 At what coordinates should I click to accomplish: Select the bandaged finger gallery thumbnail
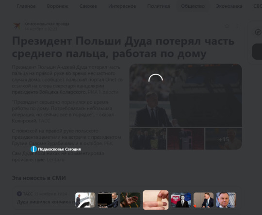click(x=156, y=200)
